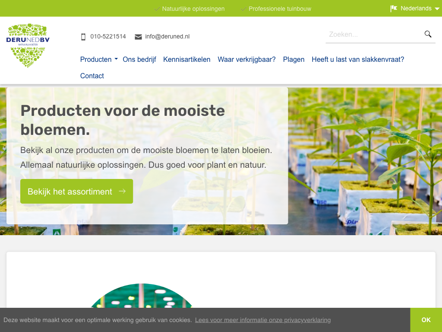Image resolution: width=442 pixels, height=332 pixels.
Task: Click Bekijk het assortiment button
Action: click(x=77, y=192)
